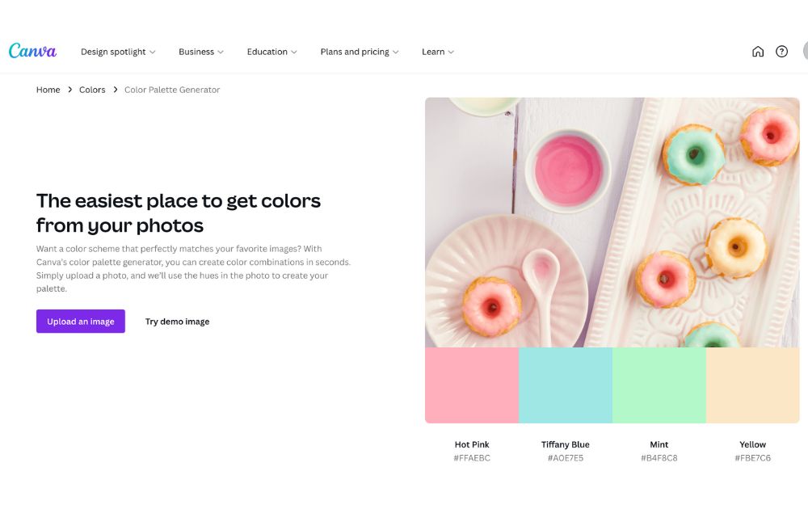Click the #A0E7E5 hex code
Viewport: 808px width, 509px height.
pos(566,458)
